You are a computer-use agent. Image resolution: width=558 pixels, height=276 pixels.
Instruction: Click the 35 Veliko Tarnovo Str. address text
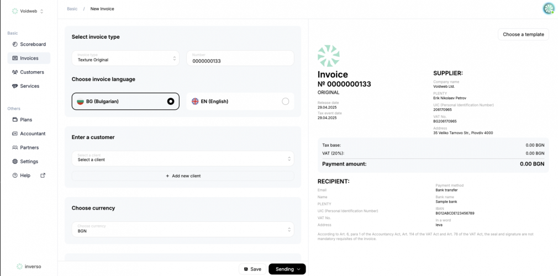pyautogui.click(x=463, y=133)
